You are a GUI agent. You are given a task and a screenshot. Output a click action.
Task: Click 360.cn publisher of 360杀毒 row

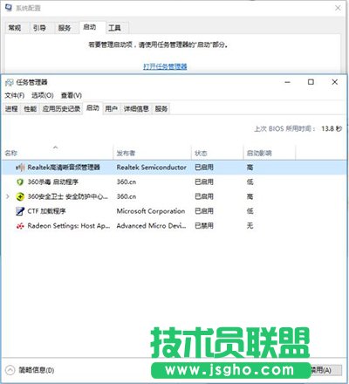[127, 182]
